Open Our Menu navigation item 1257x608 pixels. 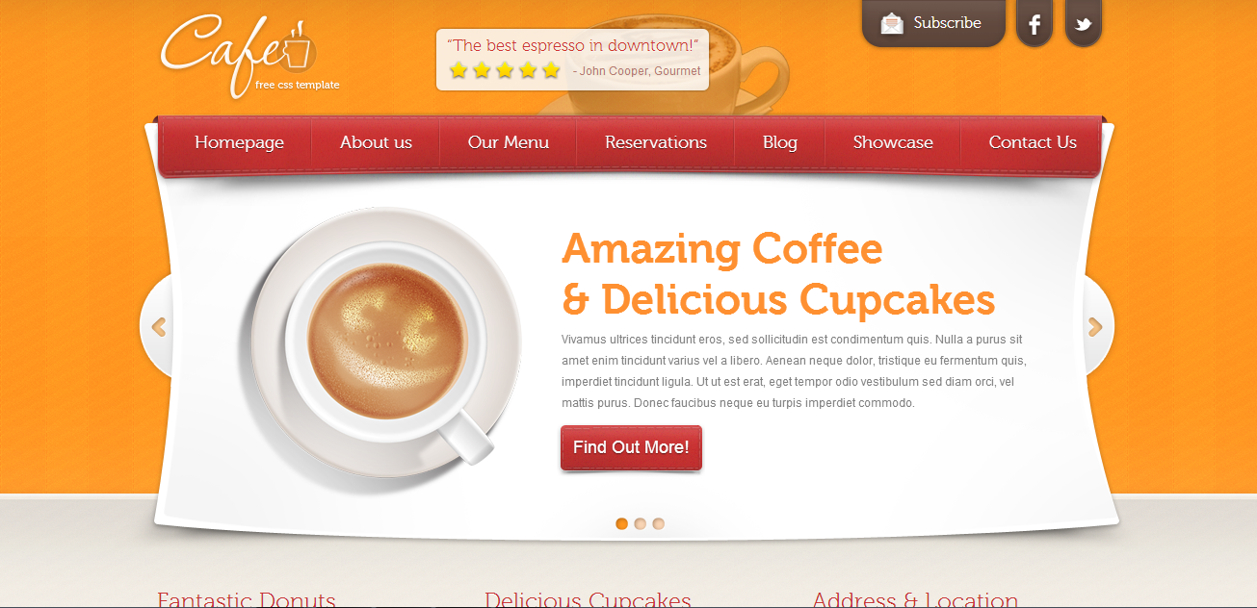[509, 142]
